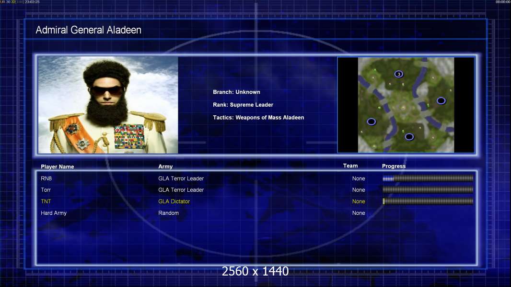511x287 pixels.
Task: Click RN8's loading progress bar
Action: point(428,178)
